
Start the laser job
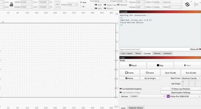click(187, 65)
